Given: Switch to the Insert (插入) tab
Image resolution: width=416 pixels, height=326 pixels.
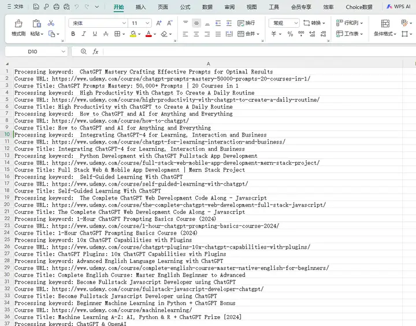Looking at the screenshot, I should [140, 7].
